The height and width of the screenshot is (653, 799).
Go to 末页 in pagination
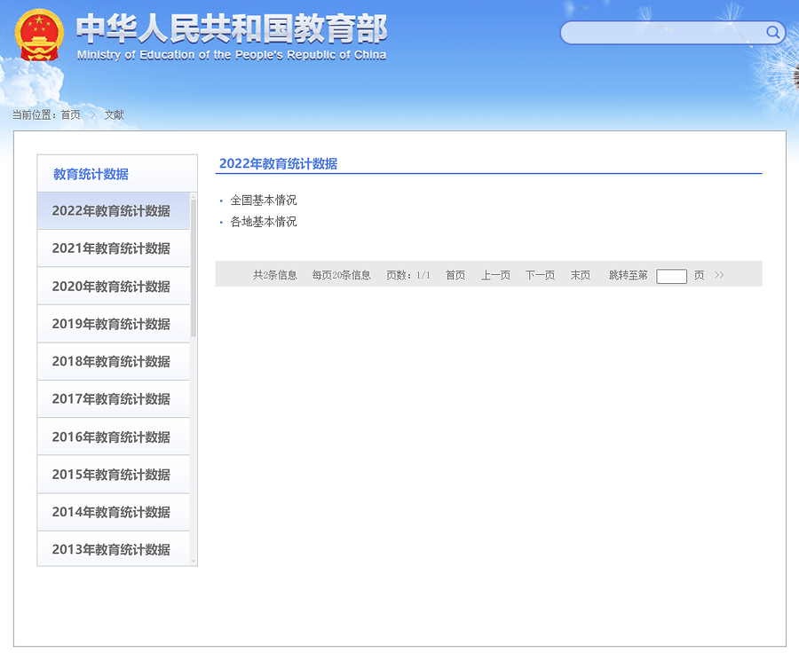point(580,275)
